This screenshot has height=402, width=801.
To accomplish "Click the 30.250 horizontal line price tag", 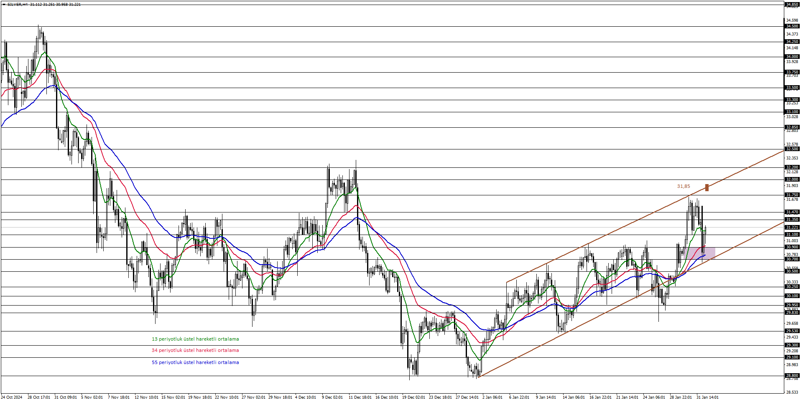I will tap(792, 287).
